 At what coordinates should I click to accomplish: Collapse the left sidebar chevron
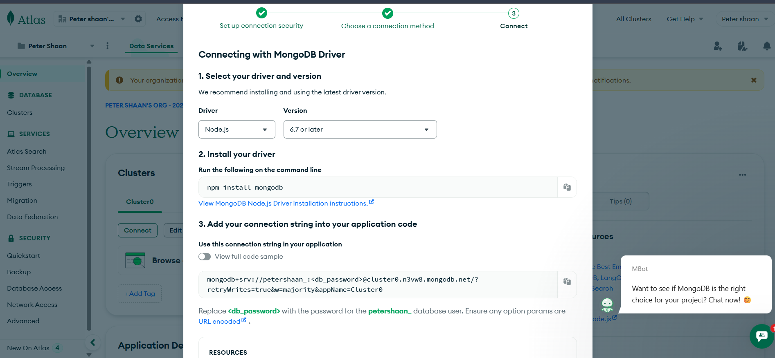93,342
